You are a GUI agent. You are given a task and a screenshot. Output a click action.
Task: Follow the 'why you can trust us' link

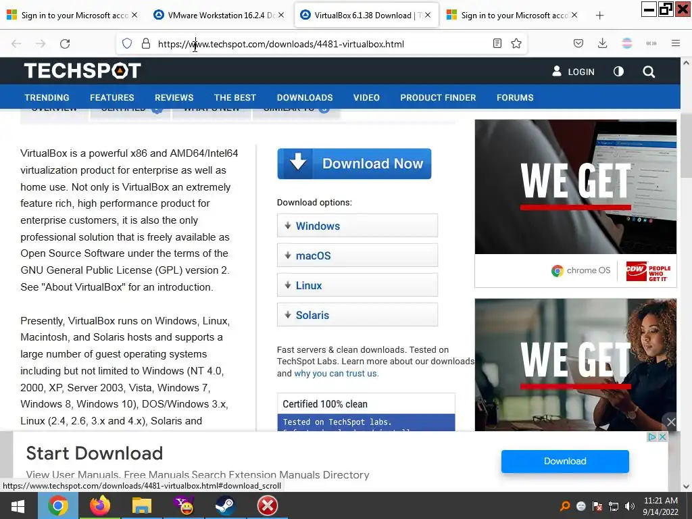(x=337, y=373)
